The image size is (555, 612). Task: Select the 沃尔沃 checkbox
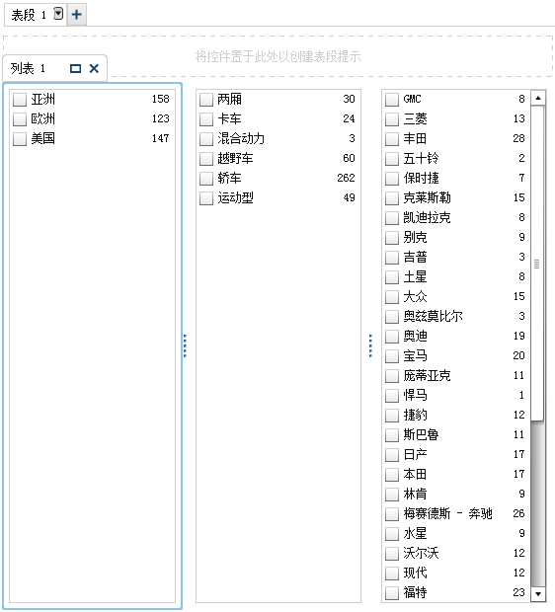click(x=392, y=554)
